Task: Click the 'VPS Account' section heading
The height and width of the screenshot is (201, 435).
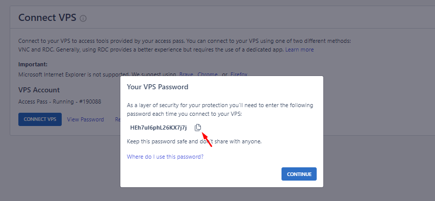Action: coord(39,90)
